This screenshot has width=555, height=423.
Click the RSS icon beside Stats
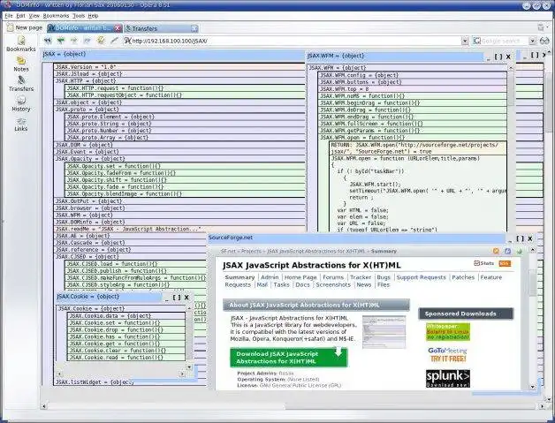pyautogui.click(x=505, y=263)
